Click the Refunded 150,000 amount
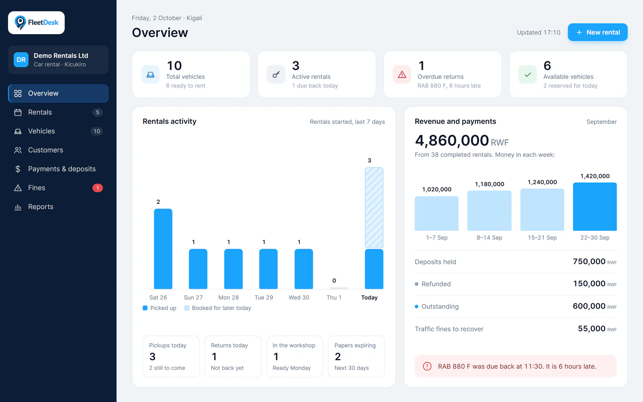The height and width of the screenshot is (402, 643). click(x=595, y=284)
